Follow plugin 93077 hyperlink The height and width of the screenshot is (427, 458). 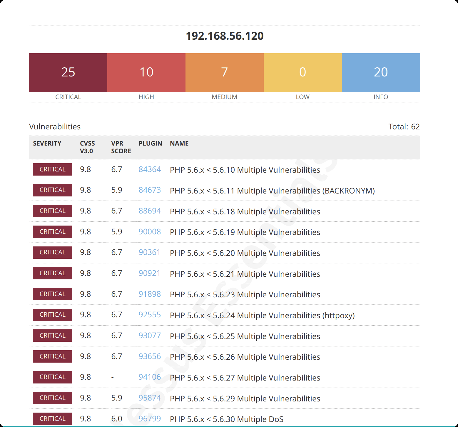pos(150,335)
